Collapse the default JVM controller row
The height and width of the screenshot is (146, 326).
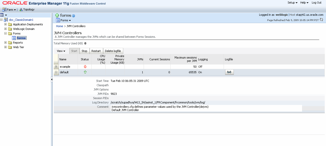tap(56, 72)
